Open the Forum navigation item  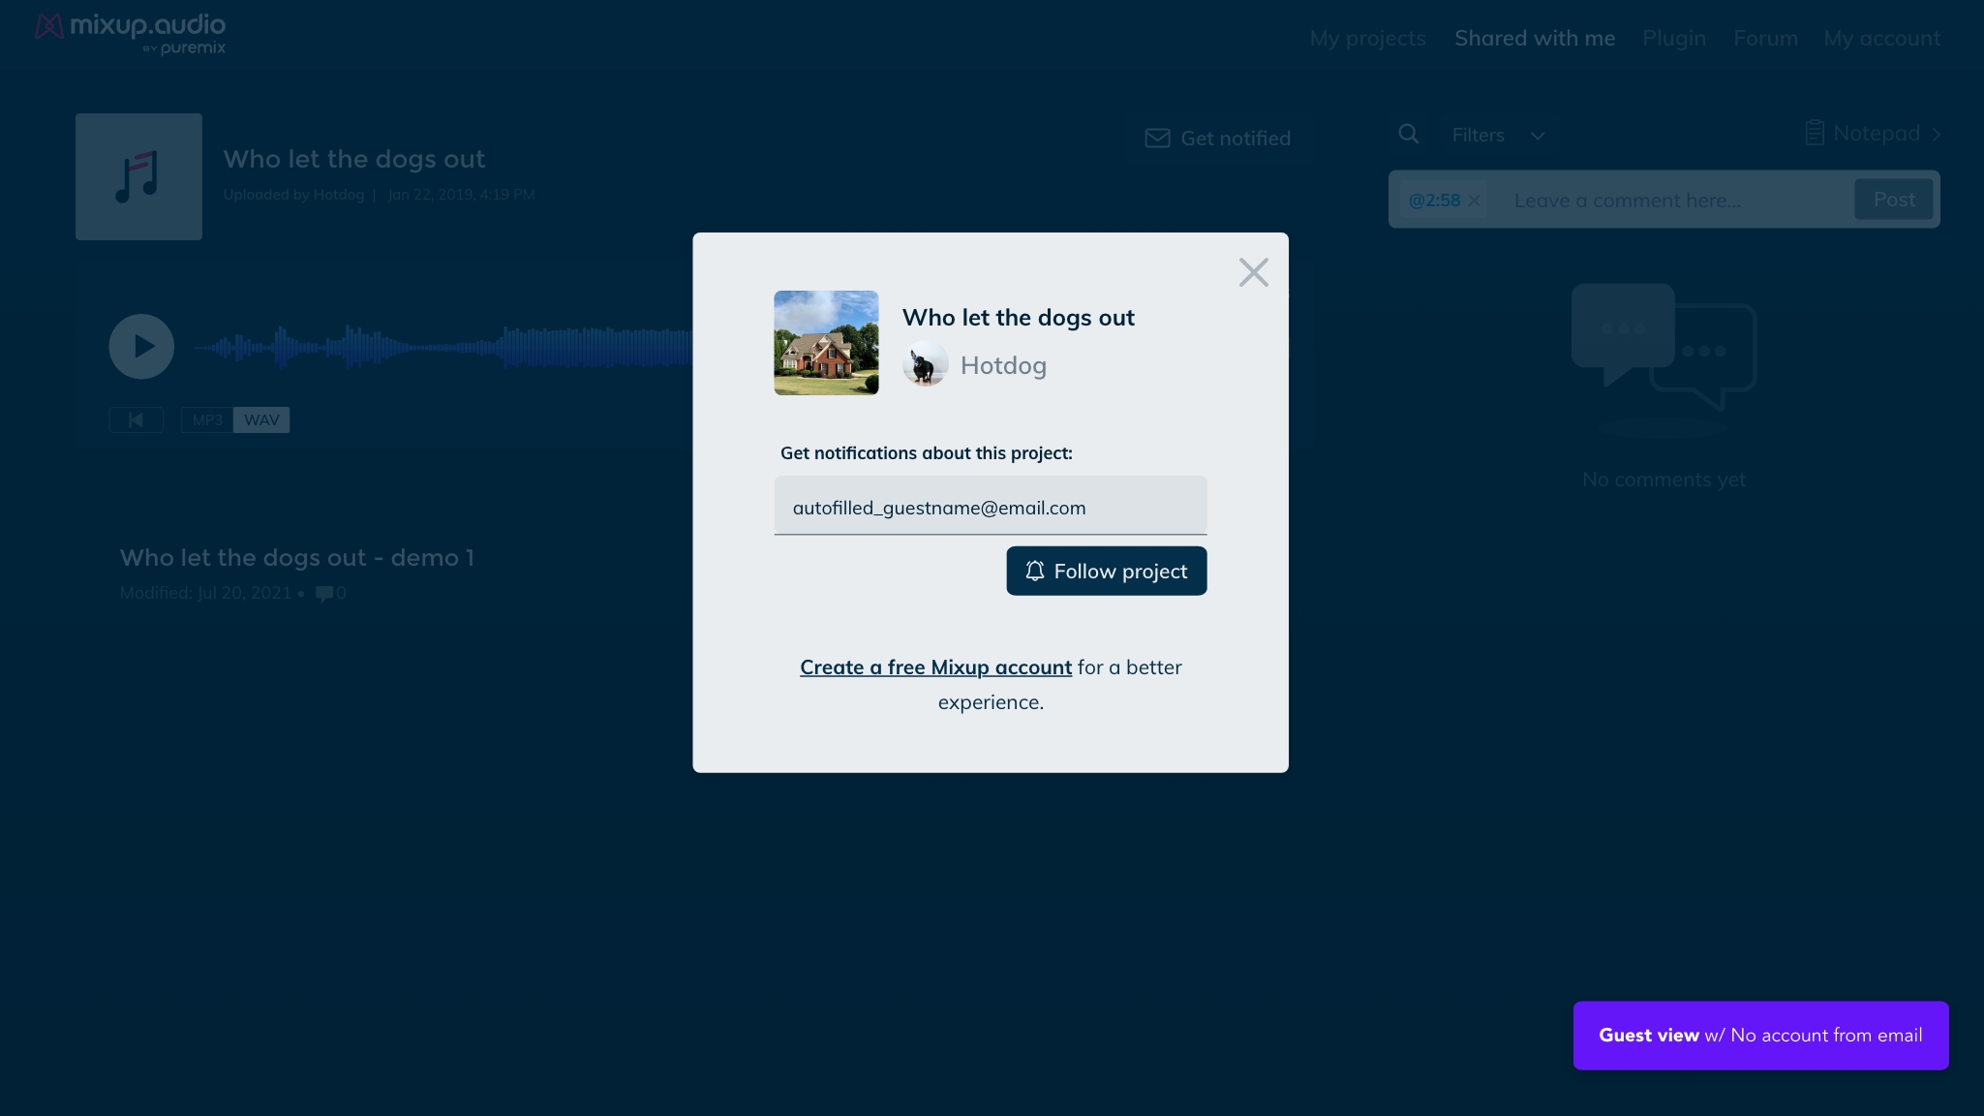1765,38
